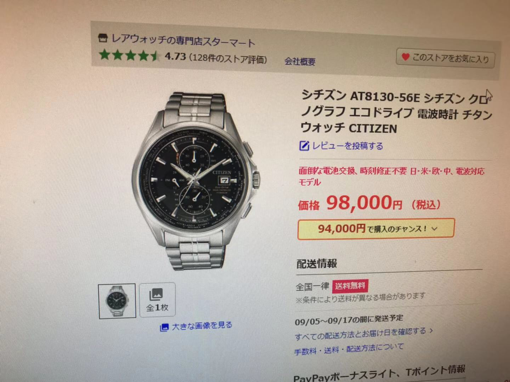Open 128件のストア評価 reviews link
510x382 pixels.
[x=228, y=59]
